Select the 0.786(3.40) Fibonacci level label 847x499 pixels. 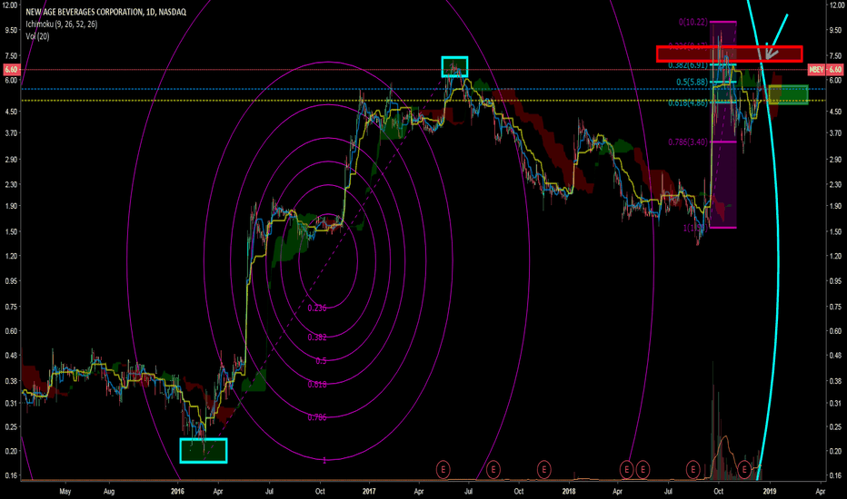pyautogui.click(x=688, y=142)
